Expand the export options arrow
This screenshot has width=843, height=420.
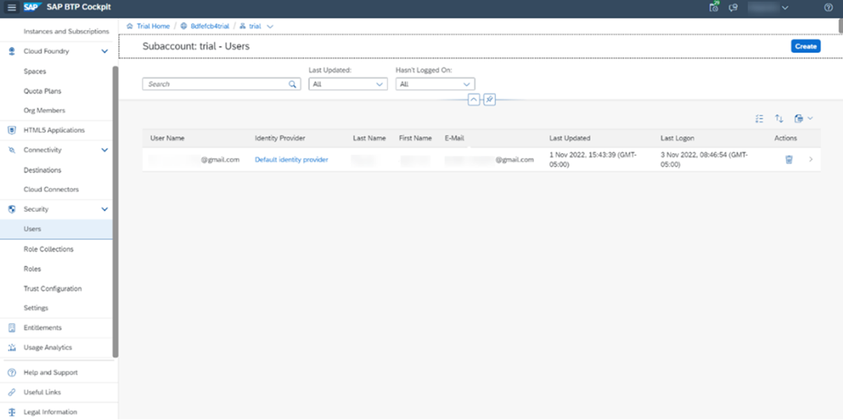pyautogui.click(x=810, y=119)
